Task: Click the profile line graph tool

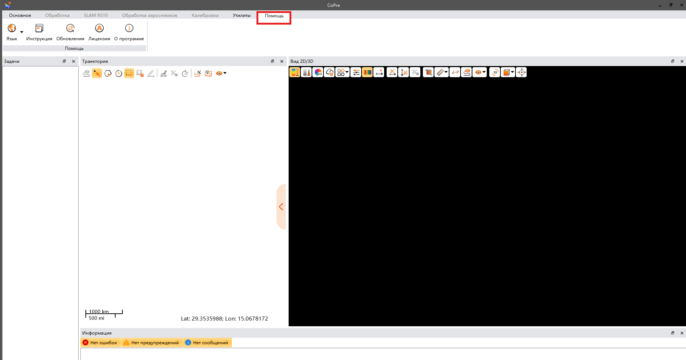Action: pyautogui.click(x=455, y=72)
